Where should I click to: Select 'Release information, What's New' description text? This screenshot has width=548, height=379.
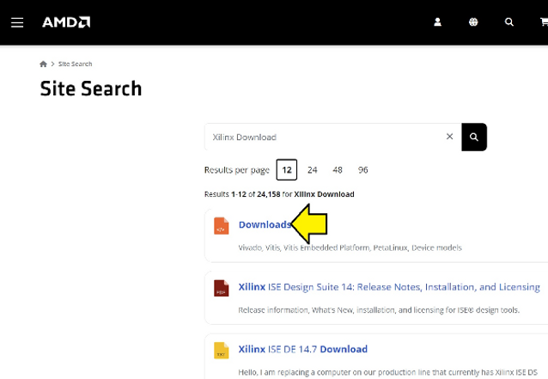(x=379, y=310)
